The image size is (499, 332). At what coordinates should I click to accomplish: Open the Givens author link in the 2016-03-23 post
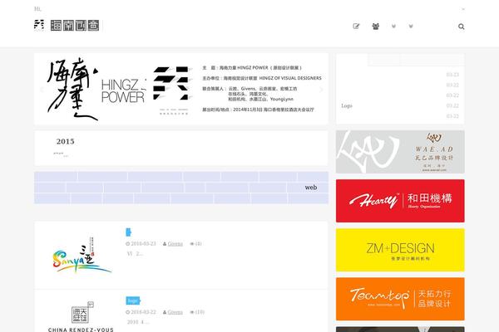click(175, 244)
